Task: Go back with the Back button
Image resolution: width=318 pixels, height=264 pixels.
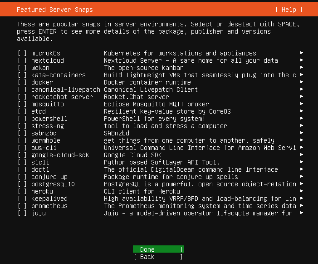Action: [x=158, y=257]
